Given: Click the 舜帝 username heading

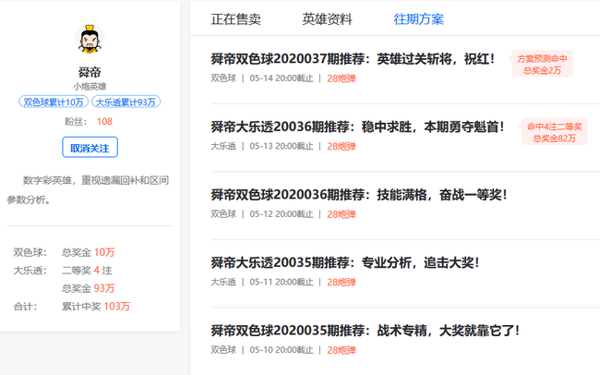Looking at the screenshot, I should pos(90,72).
